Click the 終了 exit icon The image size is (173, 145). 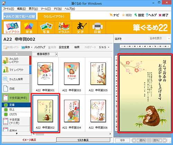(163, 15)
